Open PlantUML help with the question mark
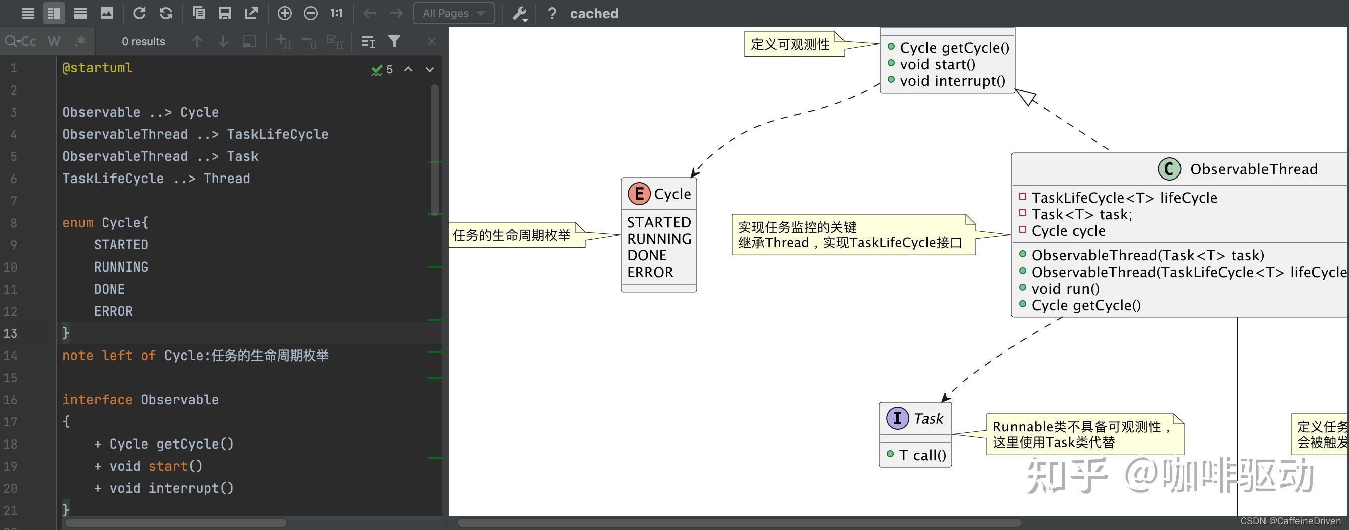 (552, 13)
